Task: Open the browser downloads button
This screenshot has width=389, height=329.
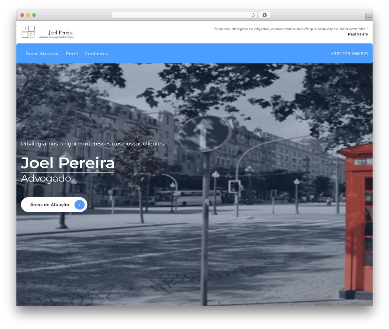Action: pyautogui.click(x=265, y=15)
